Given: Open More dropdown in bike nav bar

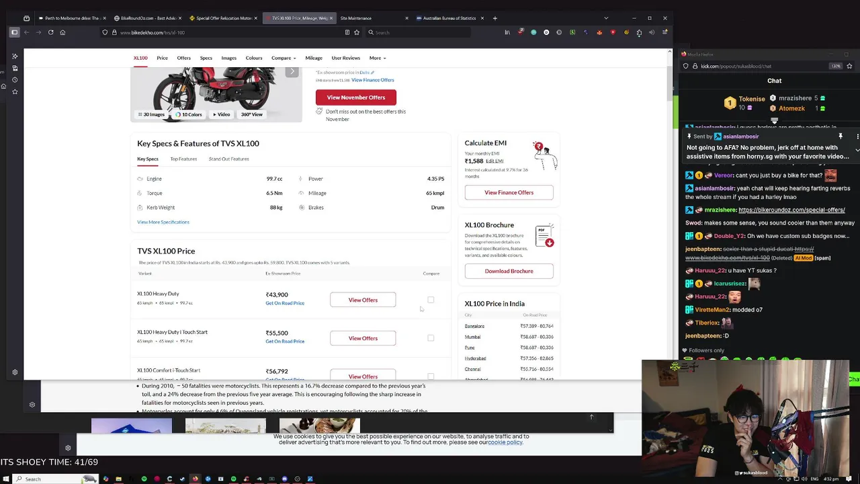Looking at the screenshot, I should 378,58.
